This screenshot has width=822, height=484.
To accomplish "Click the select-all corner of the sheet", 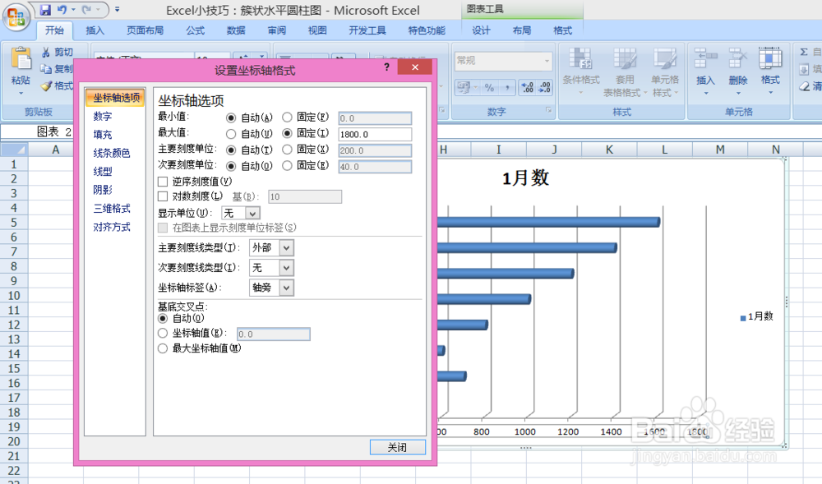I will pos(14,150).
